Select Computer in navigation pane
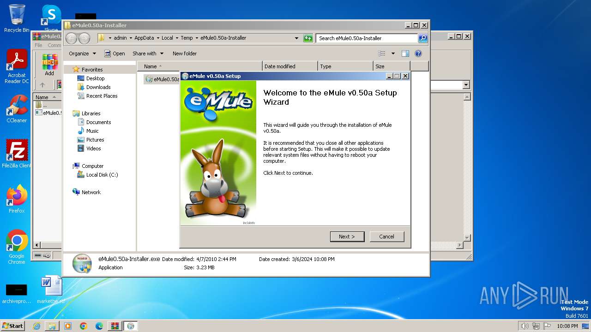The image size is (591, 332). click(x=92, y=166)
